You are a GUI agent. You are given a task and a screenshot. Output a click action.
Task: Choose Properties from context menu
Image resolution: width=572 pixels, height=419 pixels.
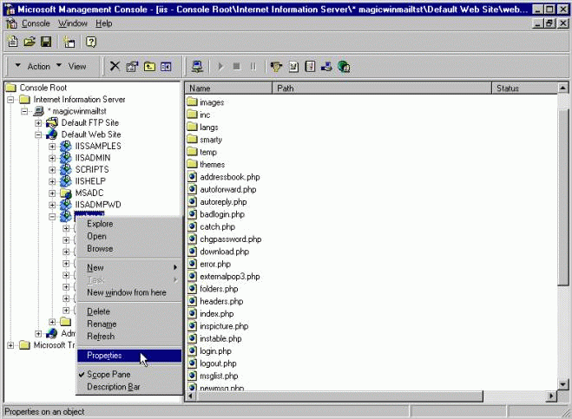click(x=129, y=355)
